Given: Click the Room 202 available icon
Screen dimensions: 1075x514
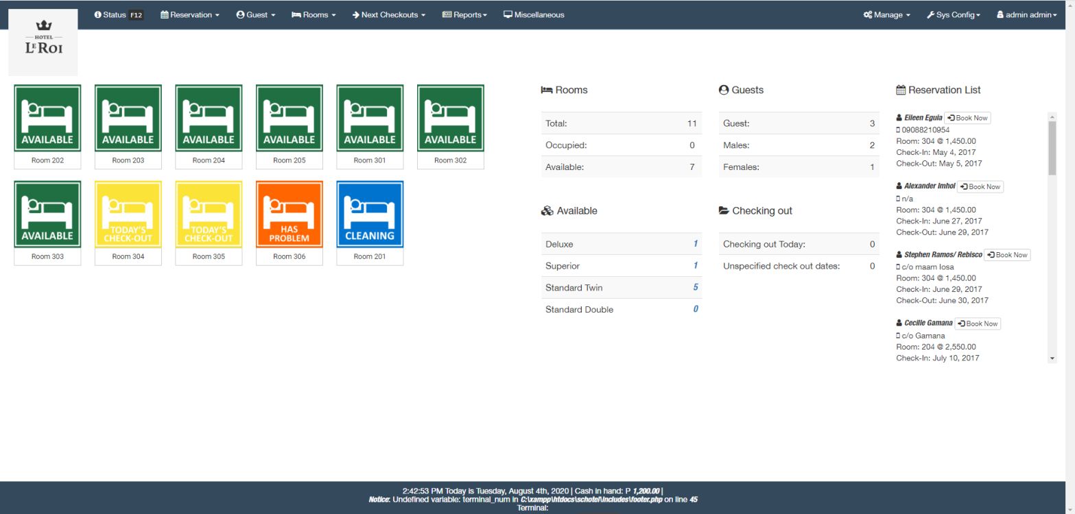Looking at the screenshot, I should coord(47,118).
